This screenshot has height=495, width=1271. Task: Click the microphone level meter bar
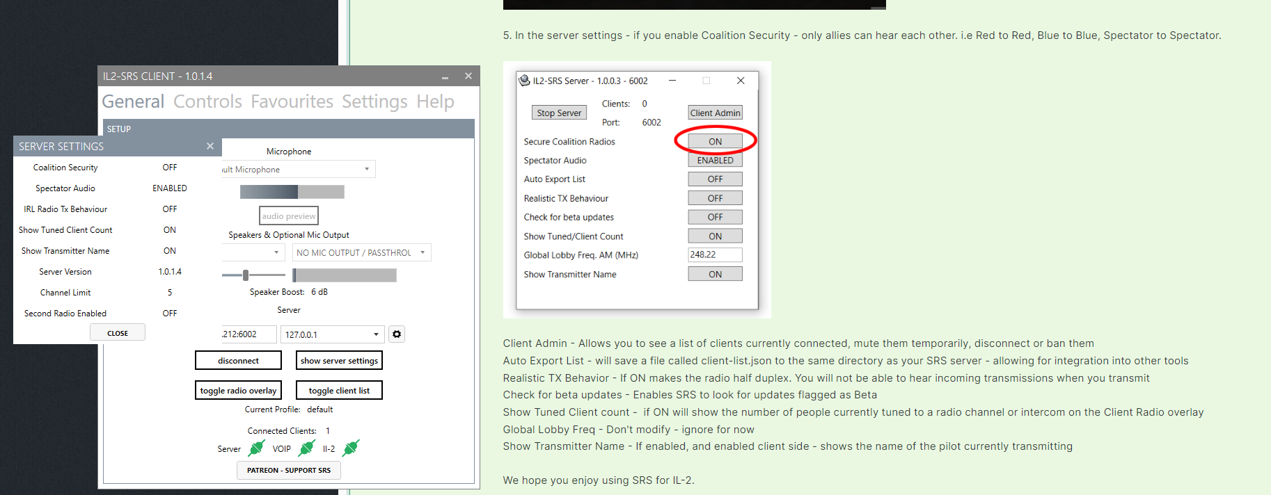pyautogui.click(x=292, y=191)
